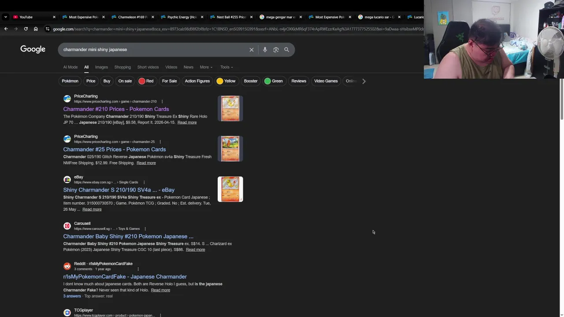Viewport: 564px width, 317px height.
Task: Open Charmander Baby Shiny #210 Carousell link
Action: coord(128,236)
